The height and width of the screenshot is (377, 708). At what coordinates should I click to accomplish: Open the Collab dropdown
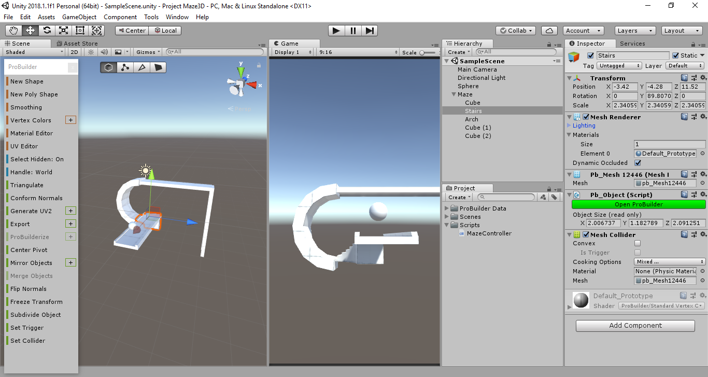[x=516, y=31]
